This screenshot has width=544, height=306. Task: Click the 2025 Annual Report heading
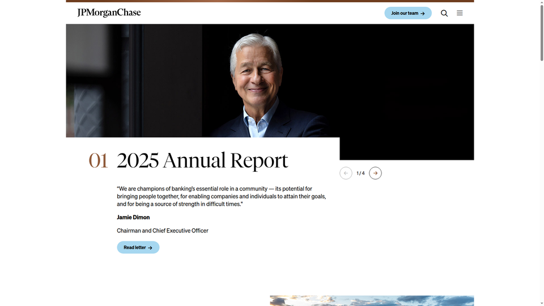(x=202, y=160)
